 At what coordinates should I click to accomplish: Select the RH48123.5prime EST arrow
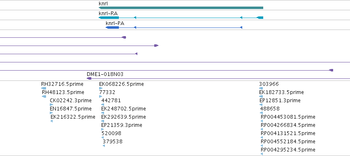(x=44, y=96)
